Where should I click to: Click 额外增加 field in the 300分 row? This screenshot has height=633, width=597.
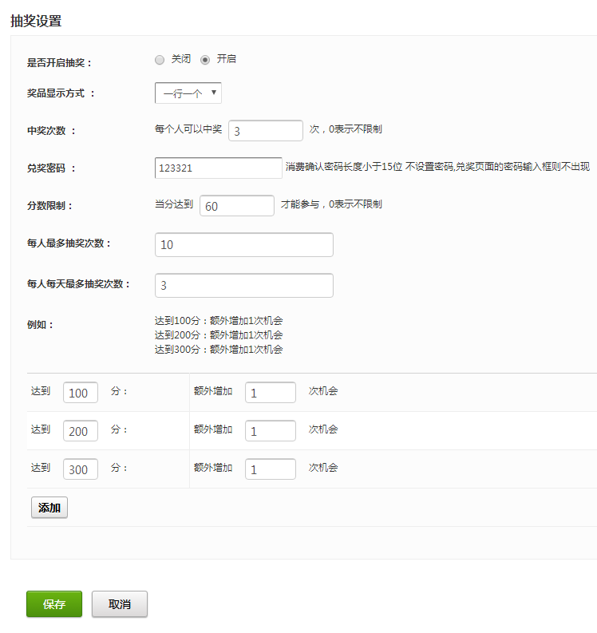coord(270,469)
